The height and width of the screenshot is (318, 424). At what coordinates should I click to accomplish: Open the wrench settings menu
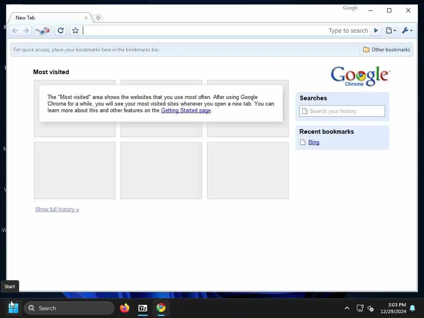coord(407,31)
